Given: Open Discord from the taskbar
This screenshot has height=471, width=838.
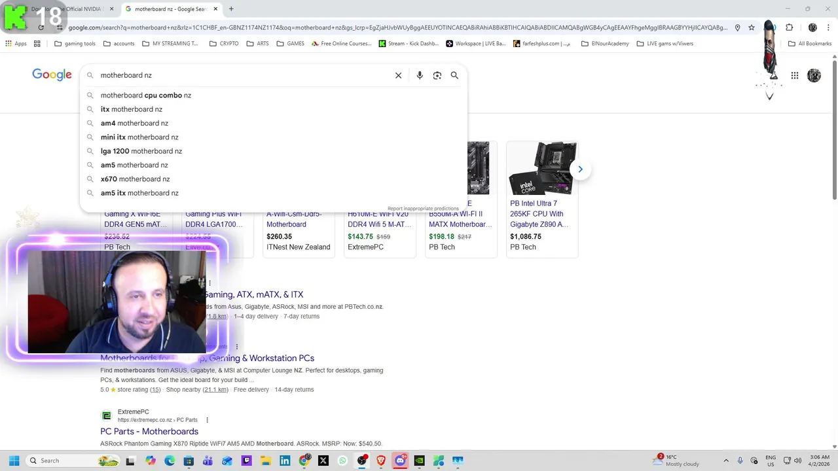Looking at the screenshot, I should 400,461.
